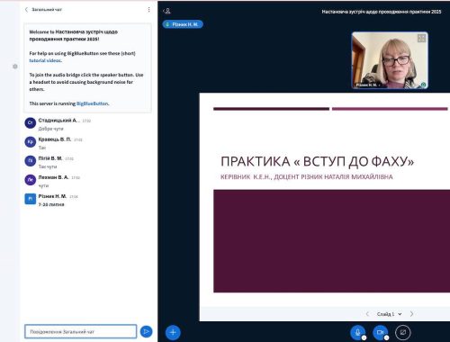Toggle the webcam sharing button
The image size is (450, 342).
pos(381,332)
